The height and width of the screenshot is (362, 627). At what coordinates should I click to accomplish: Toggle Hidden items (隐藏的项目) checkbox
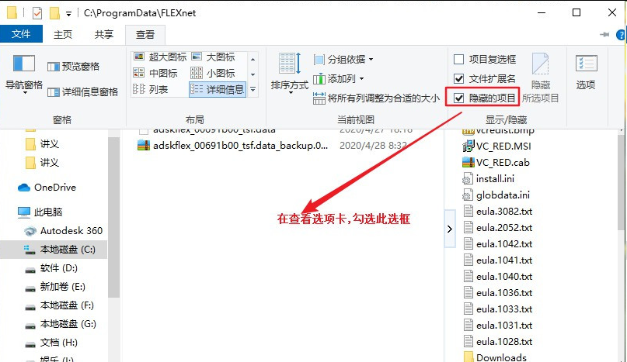[x=485, y=98]
